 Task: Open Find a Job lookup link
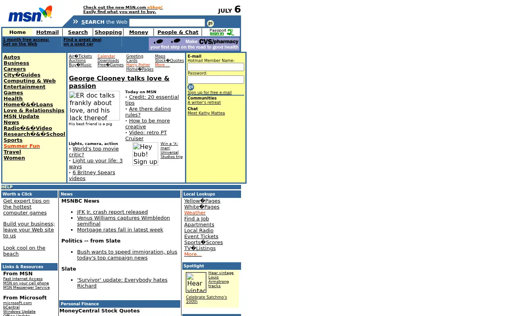[x=196, y=219]
